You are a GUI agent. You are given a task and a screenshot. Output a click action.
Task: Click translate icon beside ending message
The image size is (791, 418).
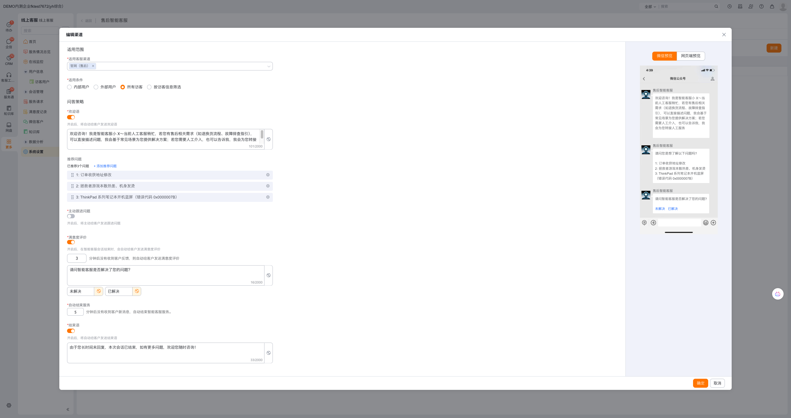point(269,353)
